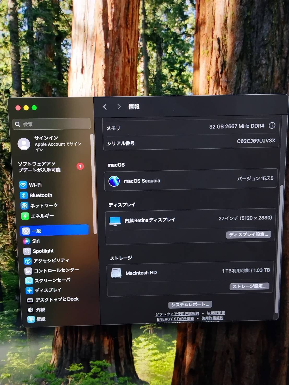Image resolution: width=289 pixels, height=385 pixels.
Task: Click the 32 GB 2667 MHz DDR4 text
Action: tap(237, 126)
